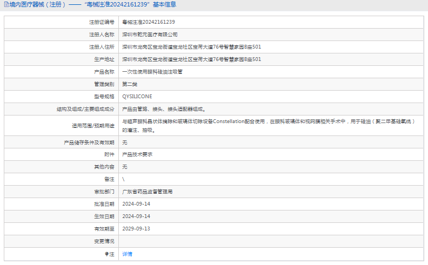Select the 无 value for 产品储存条件及有效期
The image size is (428, 265).
pyautogui.click(x=125, y=142)
